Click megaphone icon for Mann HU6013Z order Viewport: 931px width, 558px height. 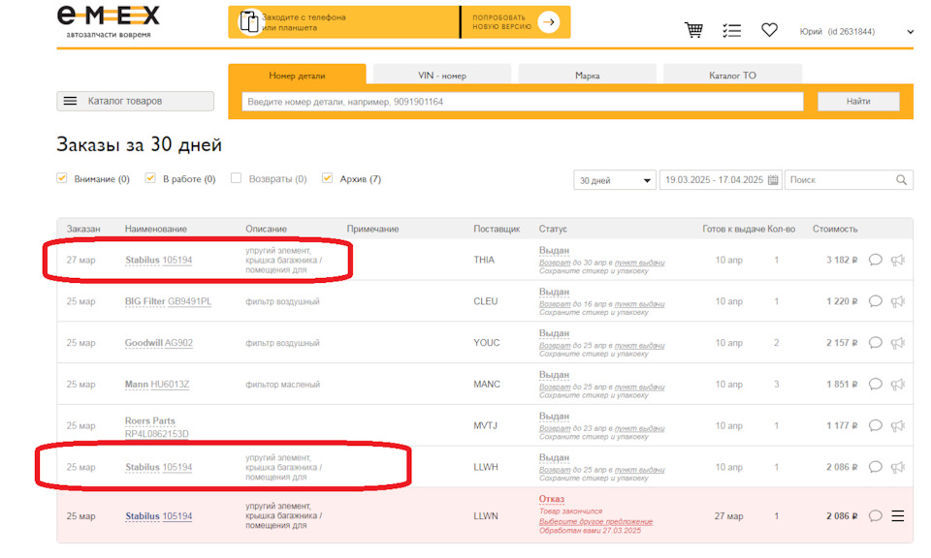click(898, 385)
